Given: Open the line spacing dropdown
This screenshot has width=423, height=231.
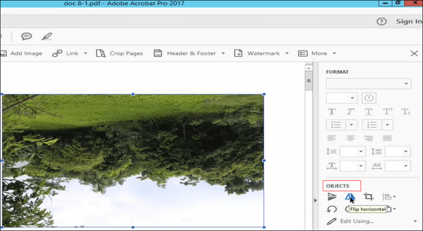Looking at the screenshot, I should (x=353, y=152).
